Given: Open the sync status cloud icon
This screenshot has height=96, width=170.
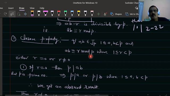Looking at the screenshot, I should coord(137,8).
